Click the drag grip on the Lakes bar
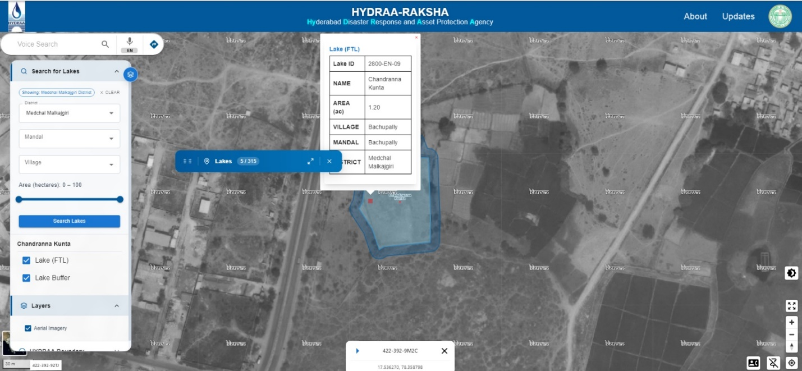The image size is (802, 371). coord(187,161)
